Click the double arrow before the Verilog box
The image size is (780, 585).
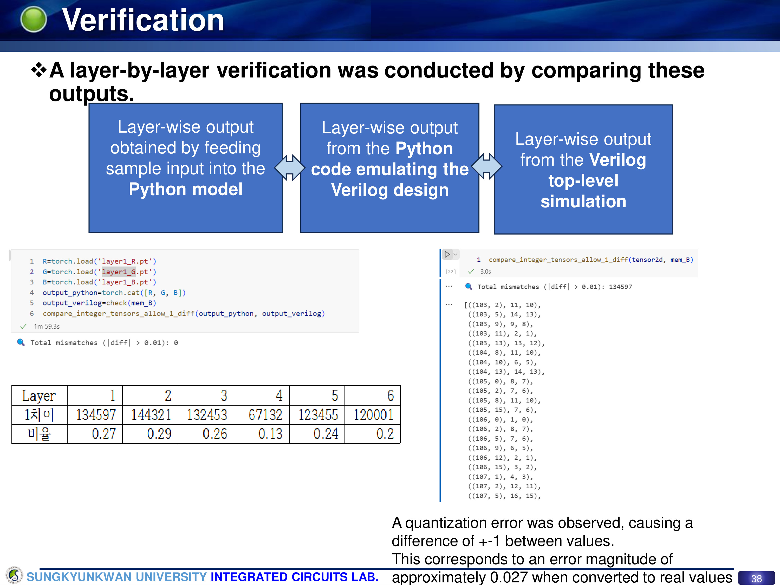coord(486,166)
